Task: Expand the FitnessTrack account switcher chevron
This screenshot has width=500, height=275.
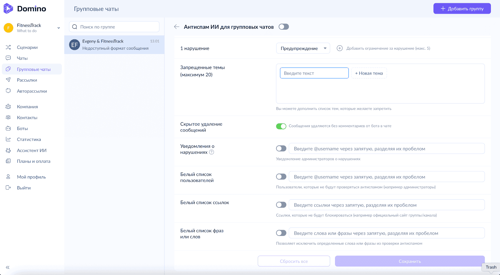Action: coord(58,28)
